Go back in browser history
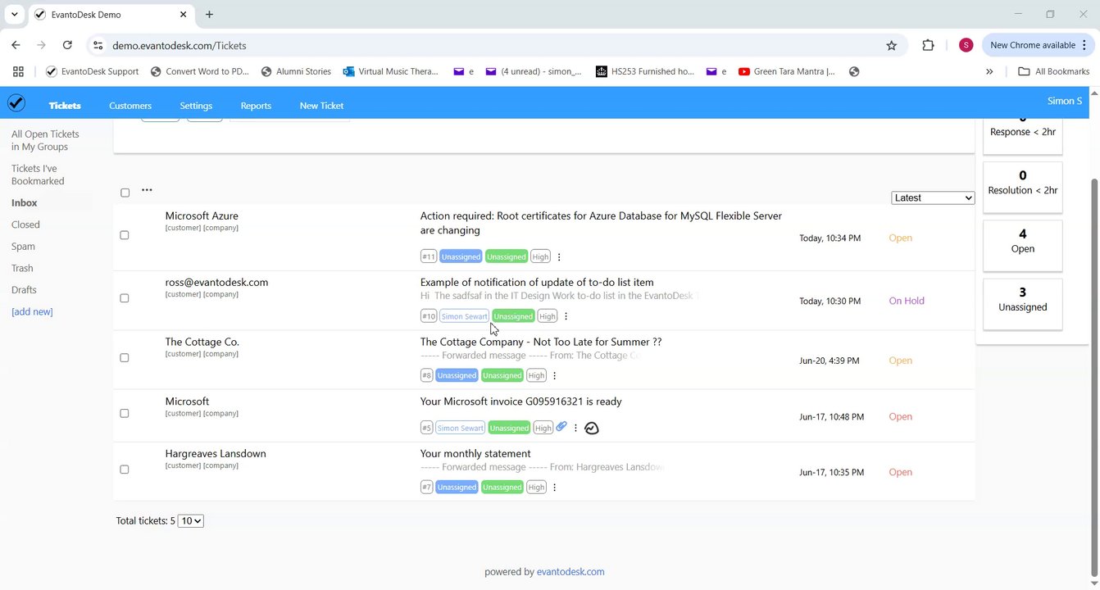 click(x=16, y=45)
